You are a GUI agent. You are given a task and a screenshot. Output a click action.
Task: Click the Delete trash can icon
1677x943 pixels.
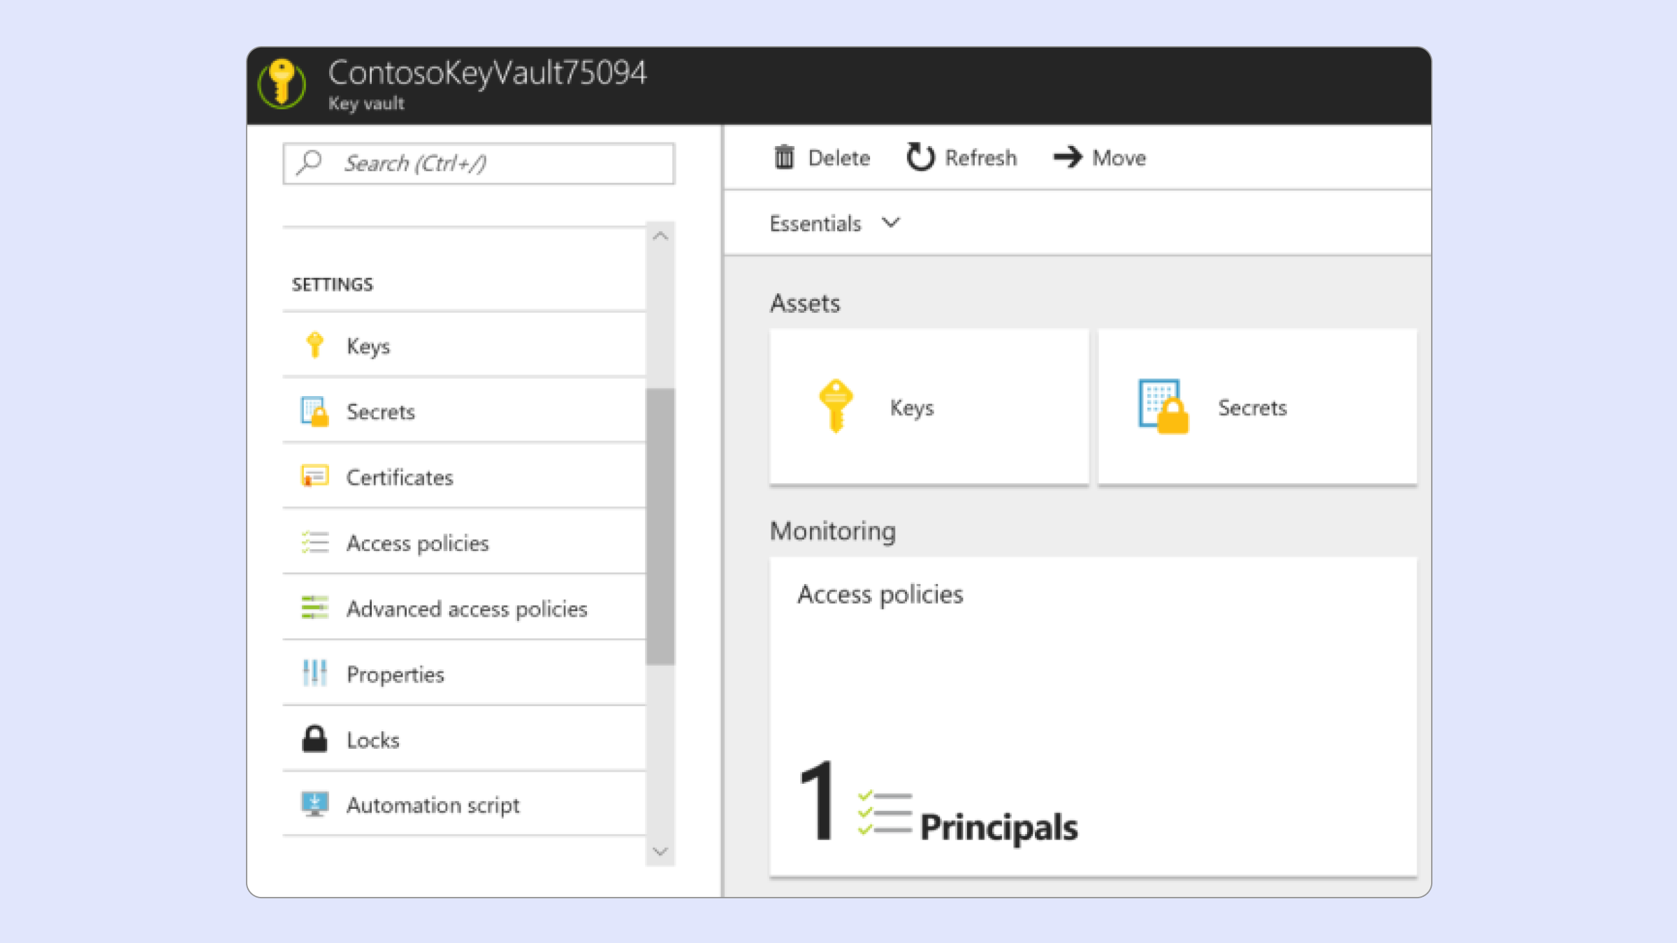point(784,157)
